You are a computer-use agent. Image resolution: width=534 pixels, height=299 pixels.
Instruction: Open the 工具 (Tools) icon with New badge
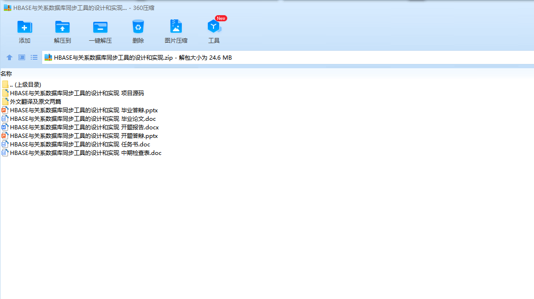(x=214, y=26)
